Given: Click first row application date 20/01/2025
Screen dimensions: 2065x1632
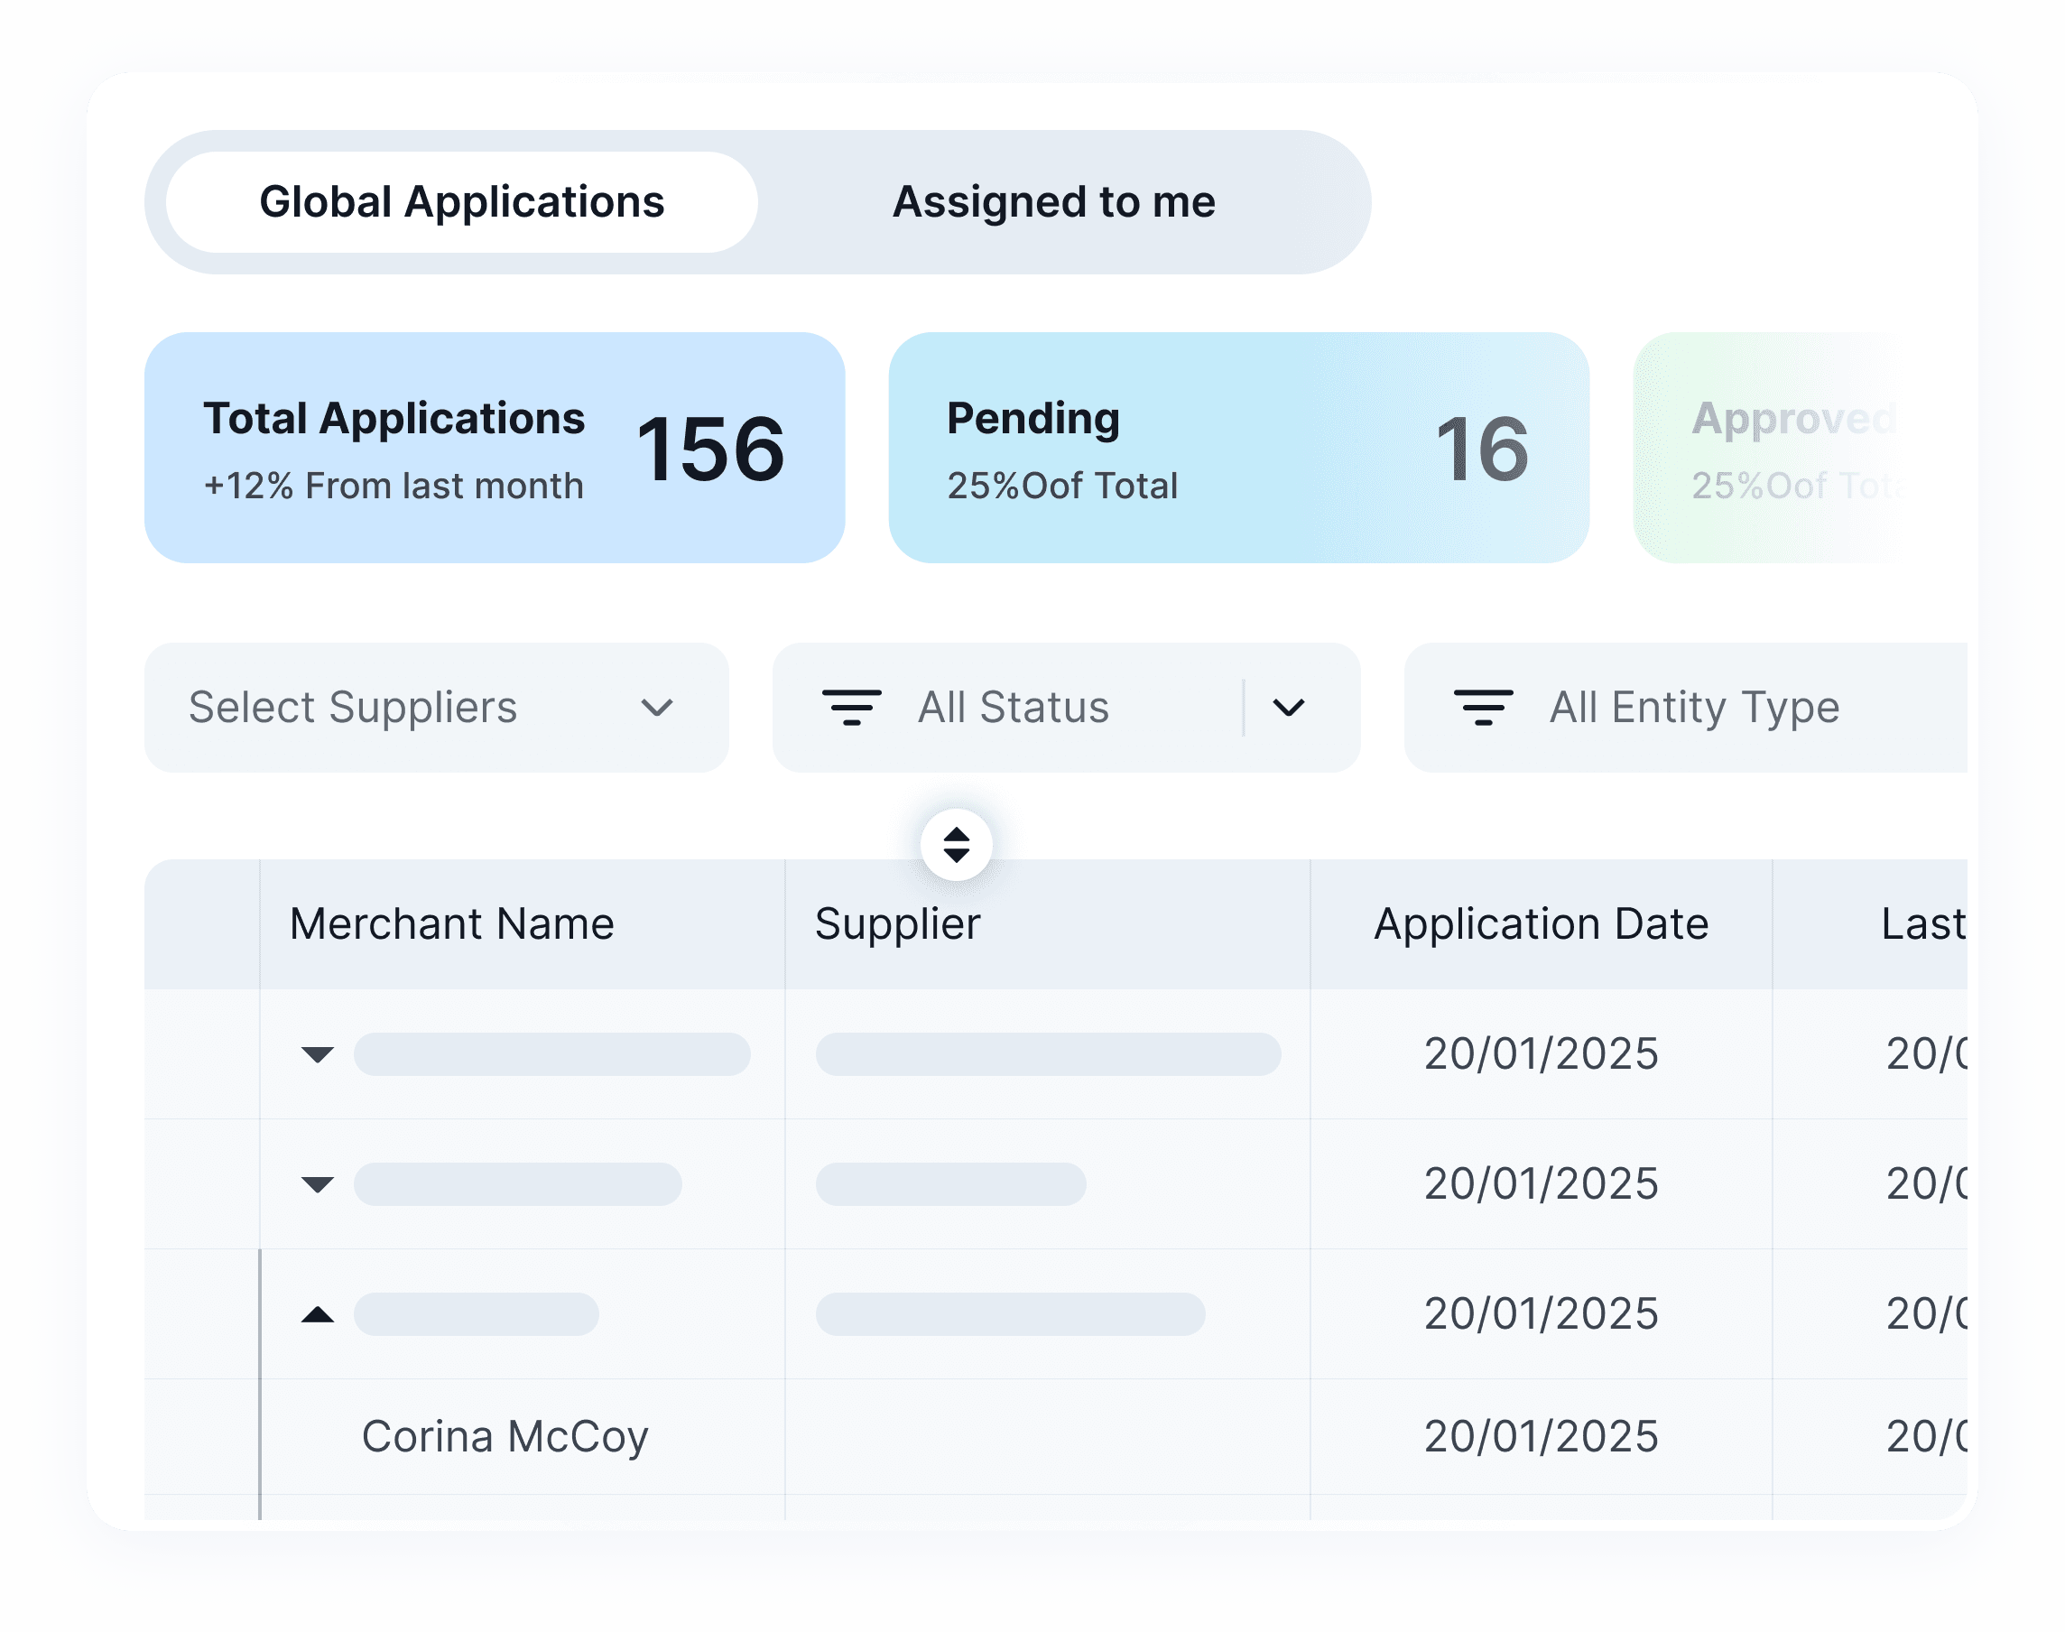Looking at the screenshot, I should click(1541, 1055).
